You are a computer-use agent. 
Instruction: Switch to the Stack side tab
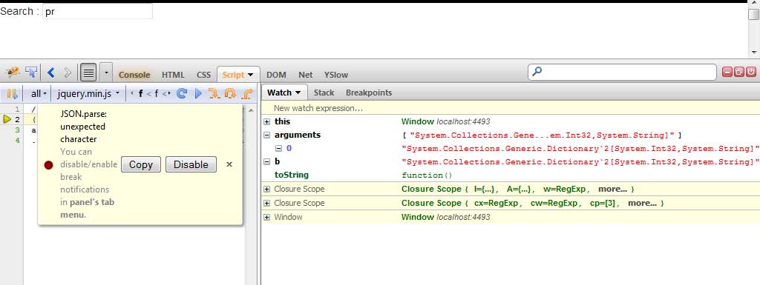point(324,93)
